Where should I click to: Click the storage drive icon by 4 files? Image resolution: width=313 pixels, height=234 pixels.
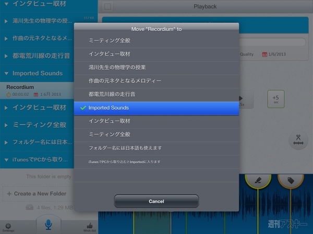pos(30,207)
